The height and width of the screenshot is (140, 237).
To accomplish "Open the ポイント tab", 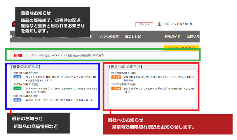I will tap(144, 25).
